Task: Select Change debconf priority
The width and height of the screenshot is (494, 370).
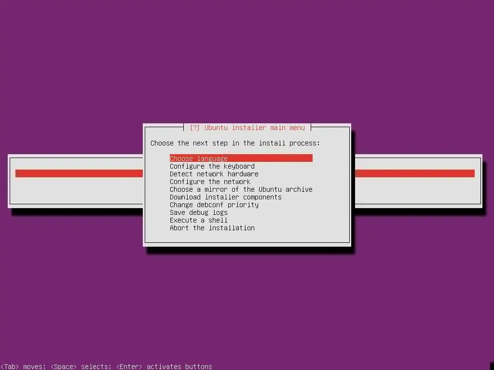Action: tap(214, 204)
